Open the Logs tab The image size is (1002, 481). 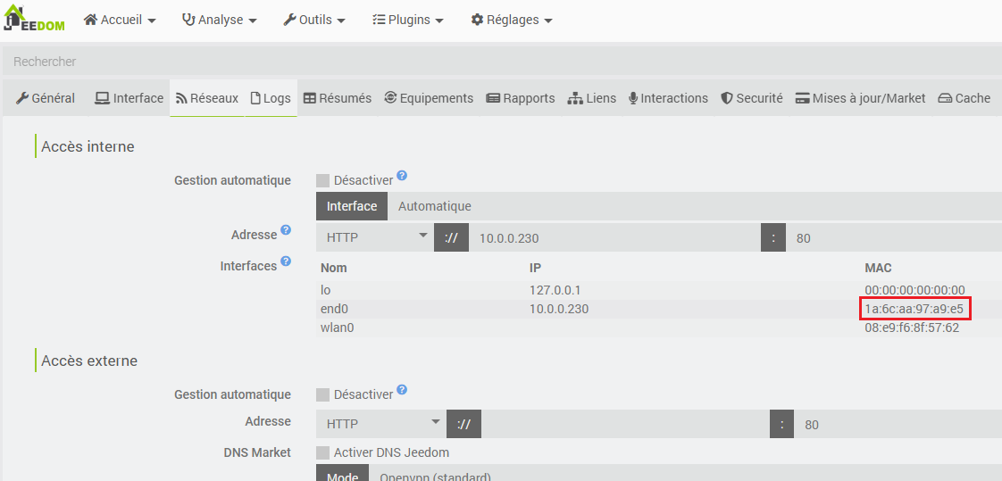(271, 98)
